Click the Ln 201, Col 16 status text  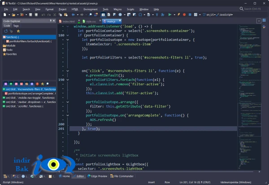coord(195,182)
